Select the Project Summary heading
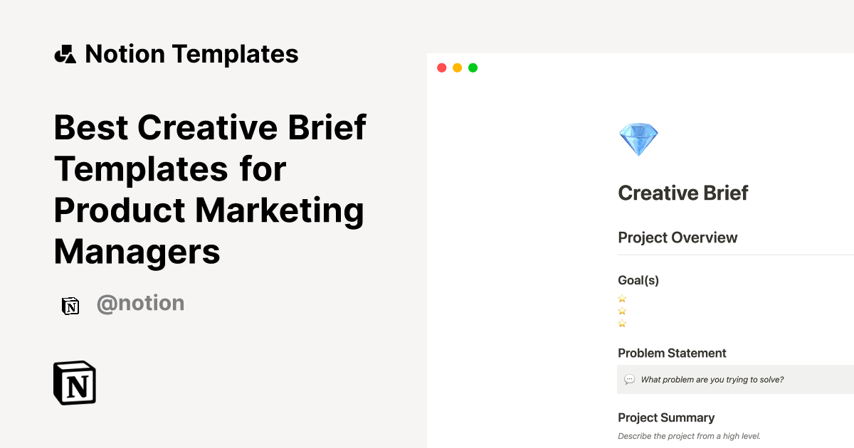 click(x=666, y=417)
